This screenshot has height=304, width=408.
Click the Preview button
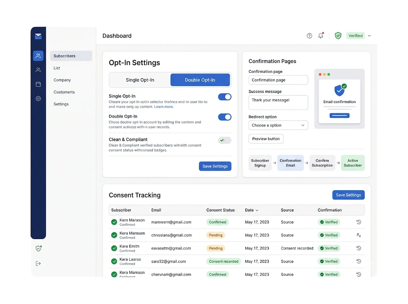click(266, 139)
